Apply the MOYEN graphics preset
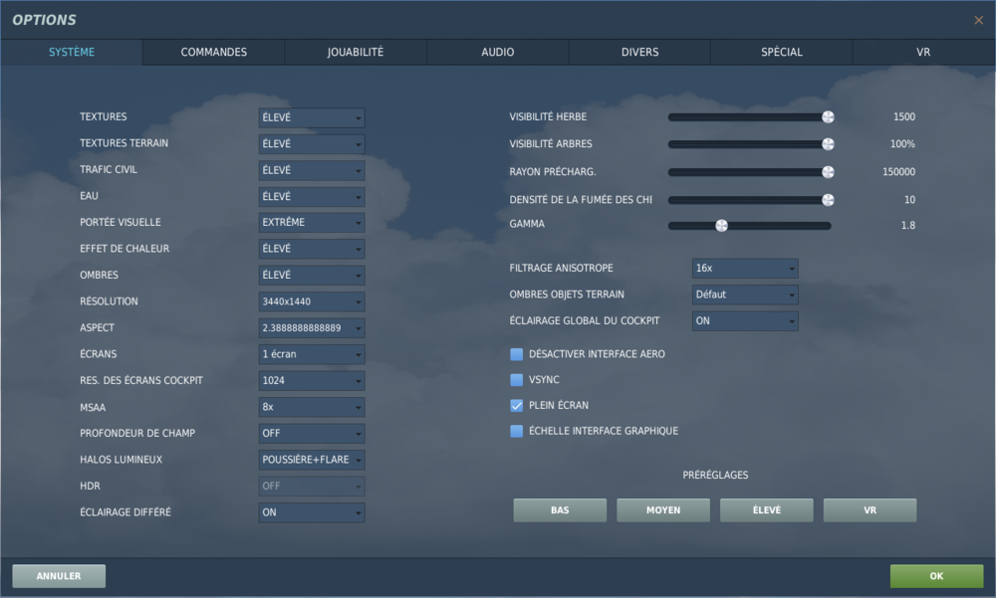Image resolution: width=996 pixels, height=598 pixels. [662, 509]
